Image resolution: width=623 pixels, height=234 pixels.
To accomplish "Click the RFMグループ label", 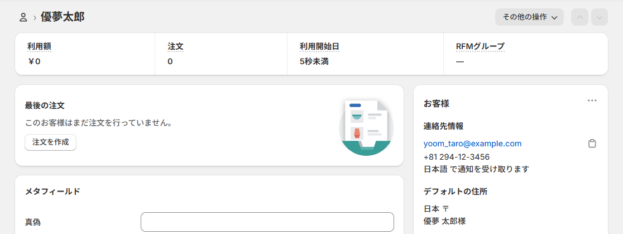I will (x=480, y=46).
